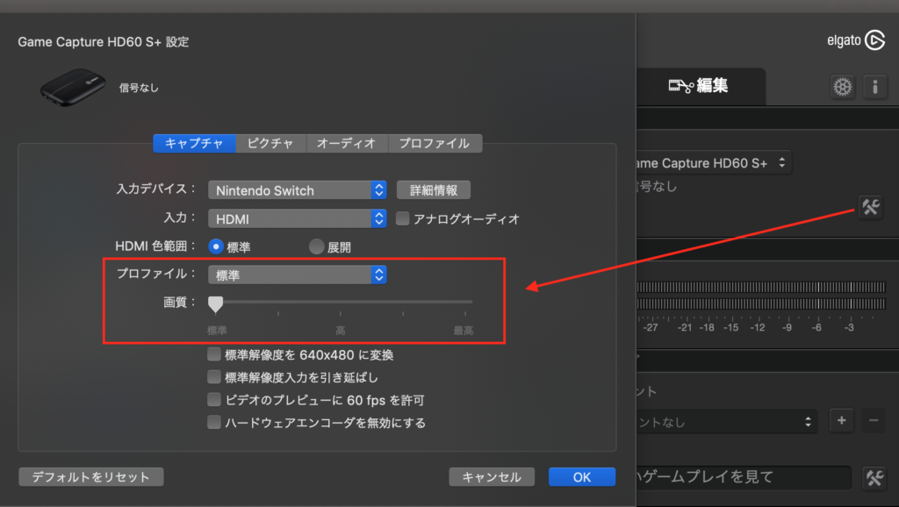Toggle ビデオのプレビューに 60 fps を許可
The image size is (899, 507).
(x=213, y=400)
